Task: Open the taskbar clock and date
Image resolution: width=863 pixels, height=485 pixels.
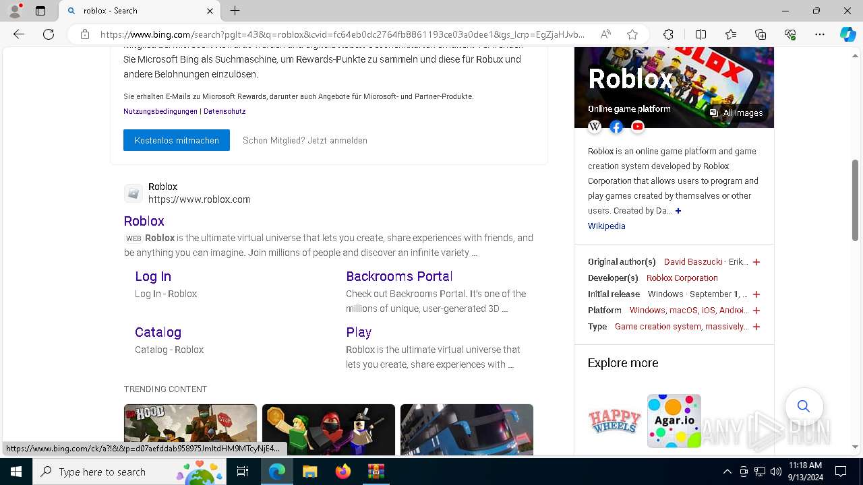Action: [x=805, y=472]
